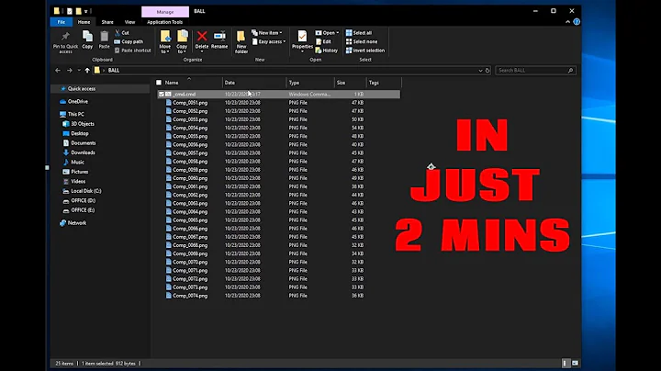This screenshot has width=661, height=371.
Task: Uncheck the _cmd.cmd file checkbox
Action: [x=162, y=94]
